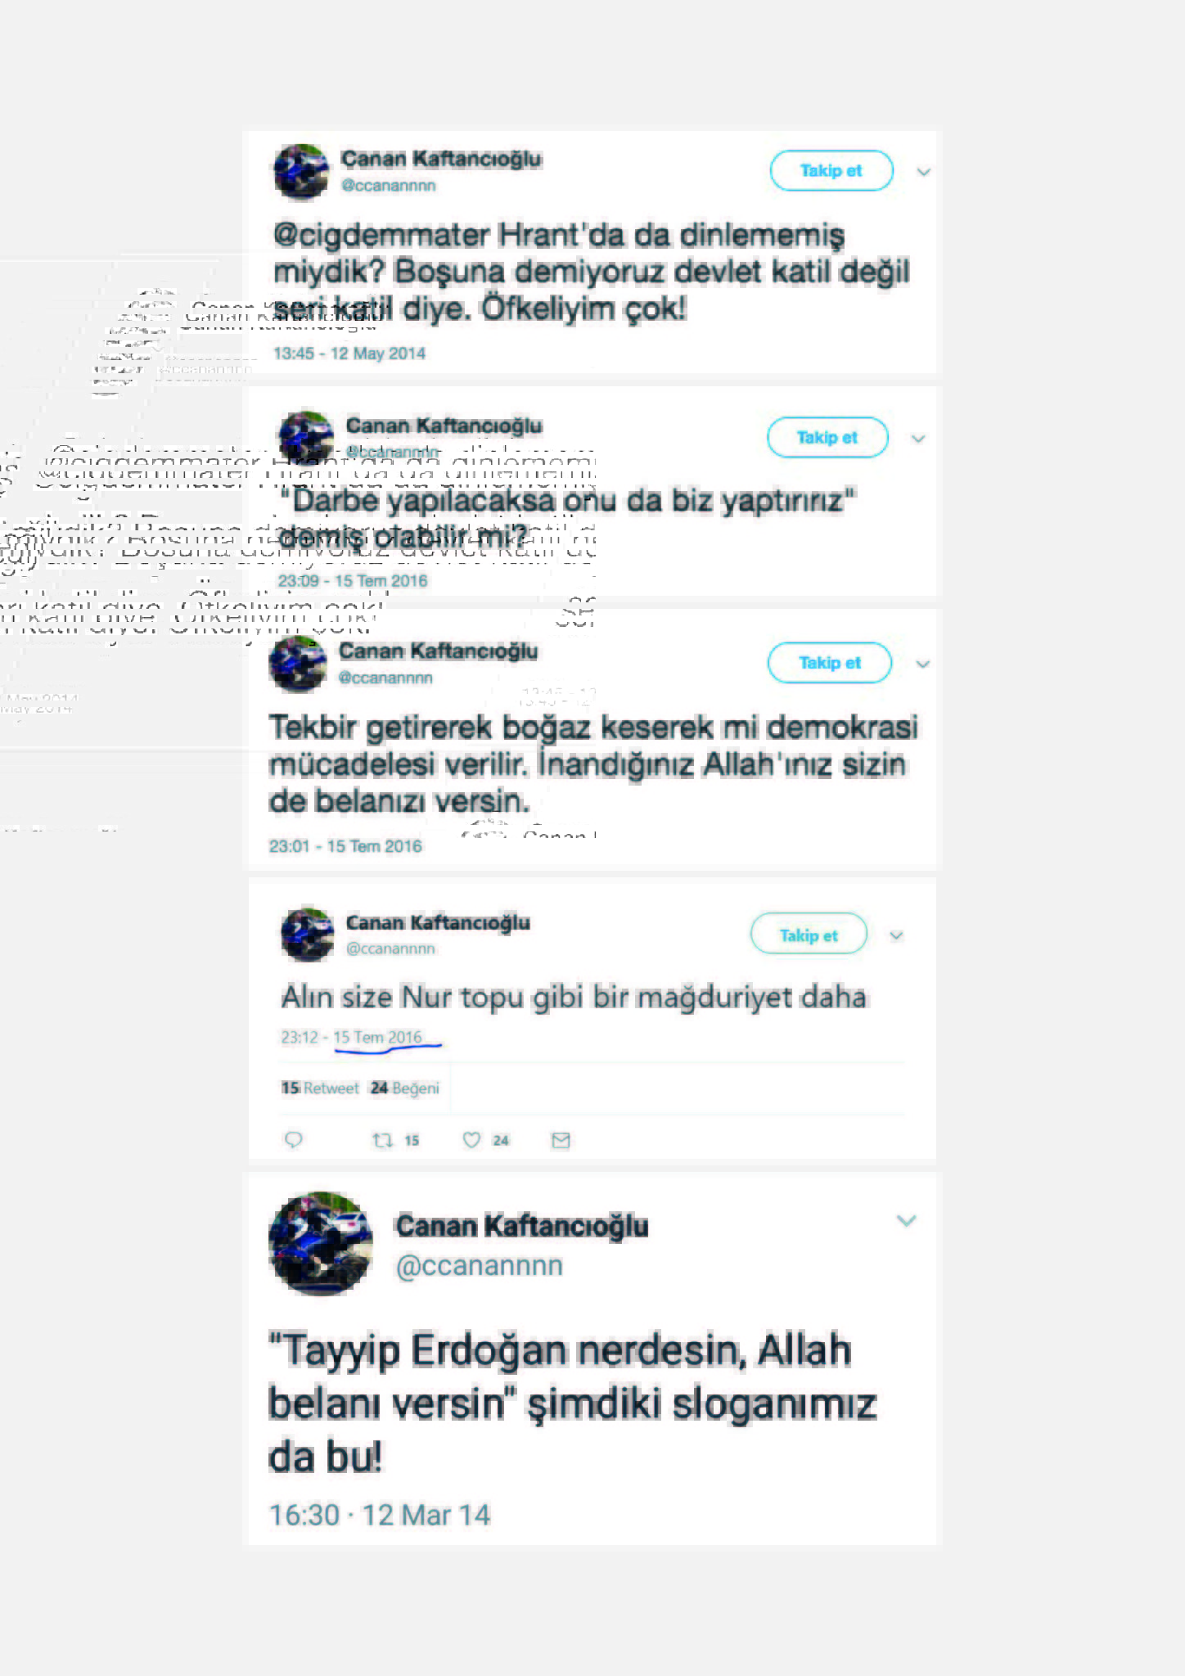Click Takip et on the Tekbir tweet

[x=829, y=662]
